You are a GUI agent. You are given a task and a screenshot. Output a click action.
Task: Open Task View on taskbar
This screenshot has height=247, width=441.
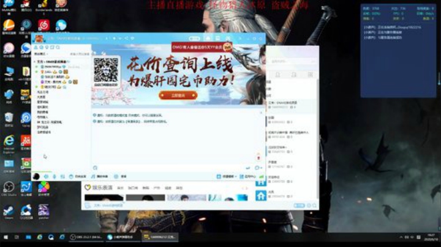click(17, 237)
